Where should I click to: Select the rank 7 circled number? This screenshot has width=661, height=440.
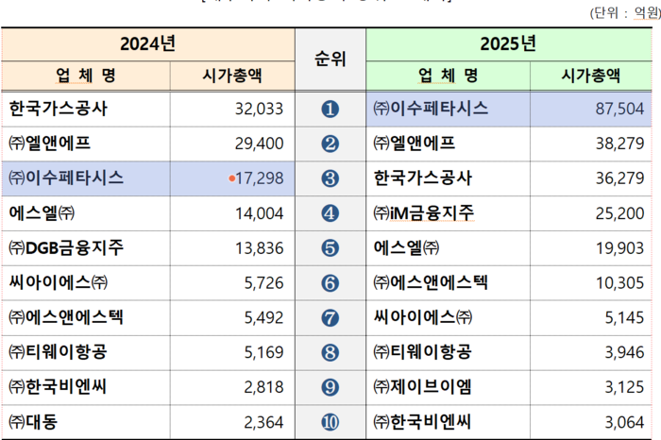point(330,318)
